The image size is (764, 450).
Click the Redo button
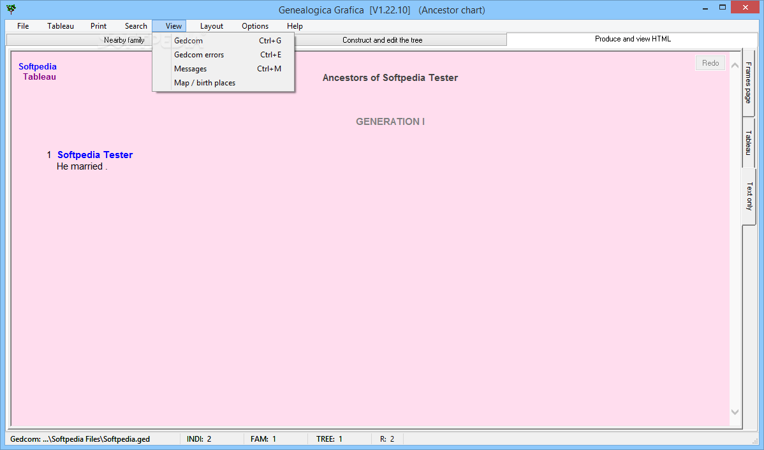point(710,63)
